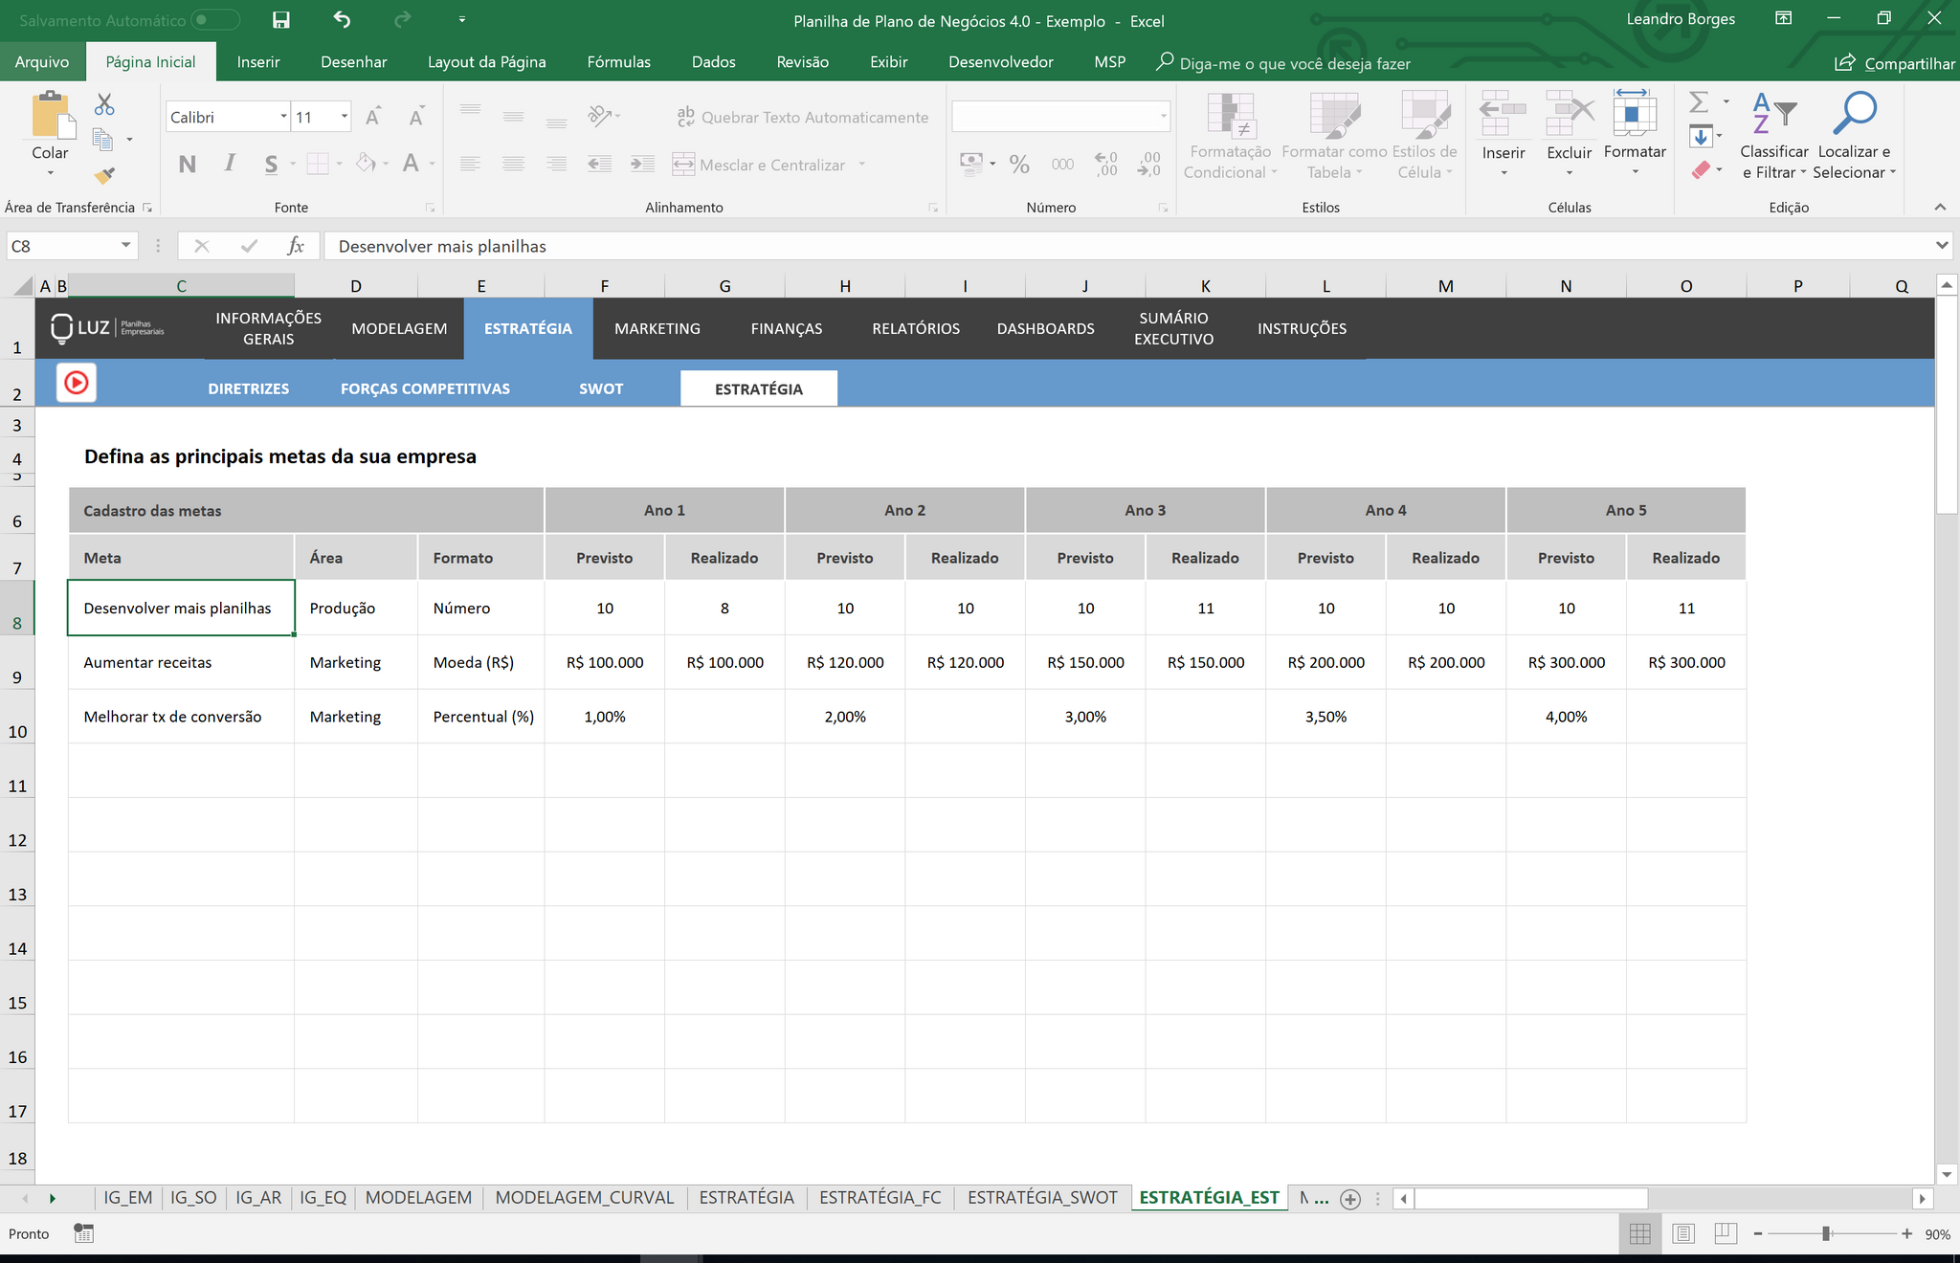
Task: Go to the FINANÇAS navigation button
Action: pyautogui.click(x=787, y=328)
